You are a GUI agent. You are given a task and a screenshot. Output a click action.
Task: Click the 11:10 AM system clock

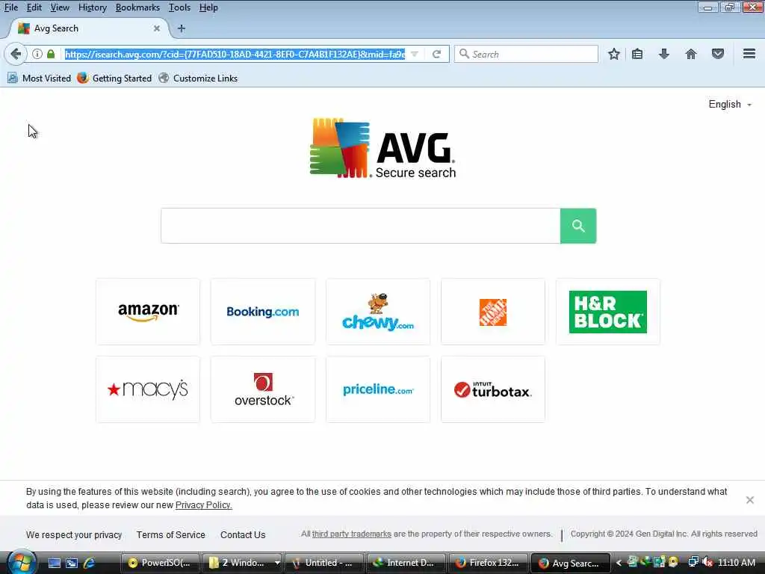point(736,563)
